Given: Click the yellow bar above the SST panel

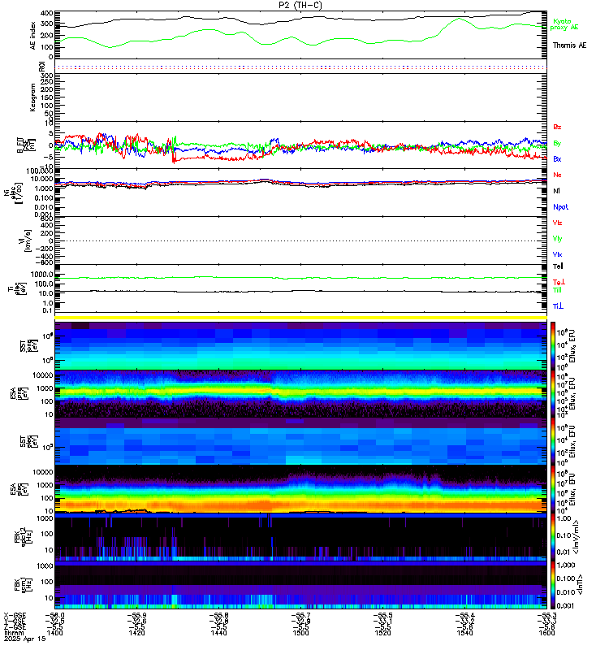Looking at the screenshot, I should coord(300,318).
